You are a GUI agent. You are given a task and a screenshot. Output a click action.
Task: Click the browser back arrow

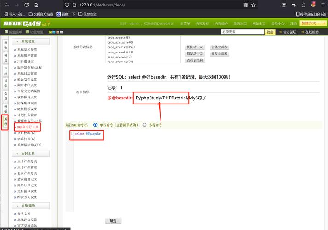pos(6,5)
